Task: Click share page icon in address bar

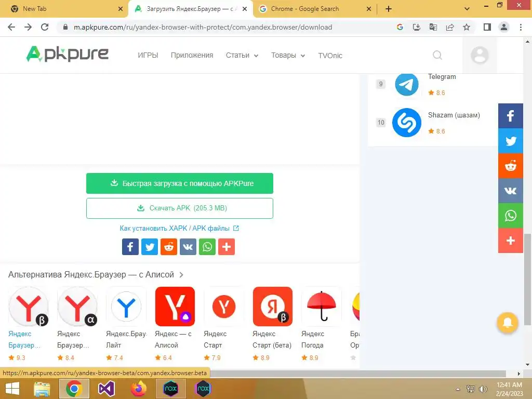Action: (450, 27)
